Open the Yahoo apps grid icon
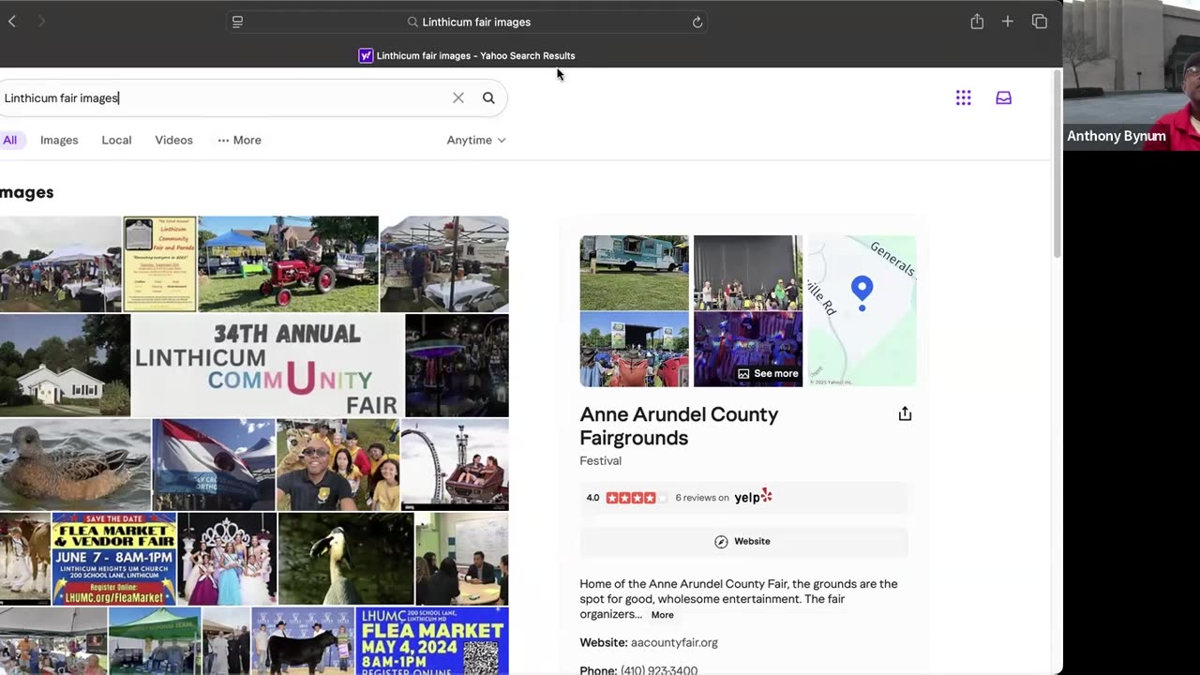Viewport: 1200px width, 675px height. pos(964,97)
